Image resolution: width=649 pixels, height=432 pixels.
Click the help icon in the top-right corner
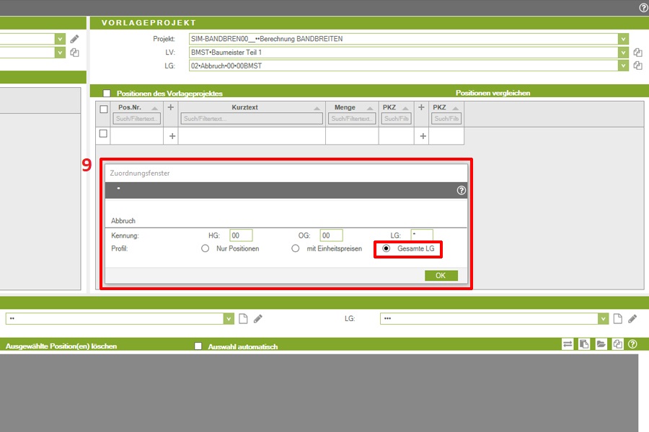[643, 7]
